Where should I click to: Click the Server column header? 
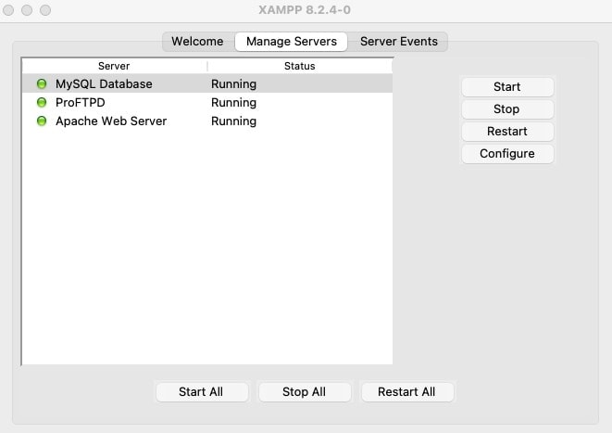[114, 66]
